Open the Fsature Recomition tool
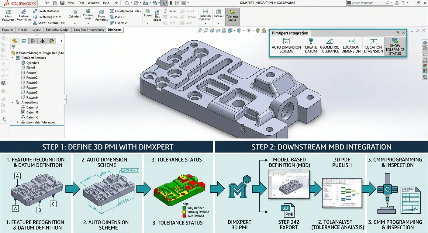Screen dimensions: 428x233 pos(24,15)
